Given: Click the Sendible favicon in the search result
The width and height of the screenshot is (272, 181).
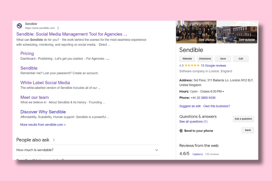Looking at the screenshot, I should 19,26.
